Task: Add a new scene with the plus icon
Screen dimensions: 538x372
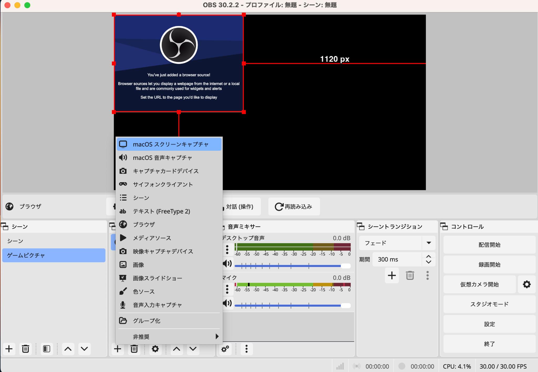Action: (9, 349)
